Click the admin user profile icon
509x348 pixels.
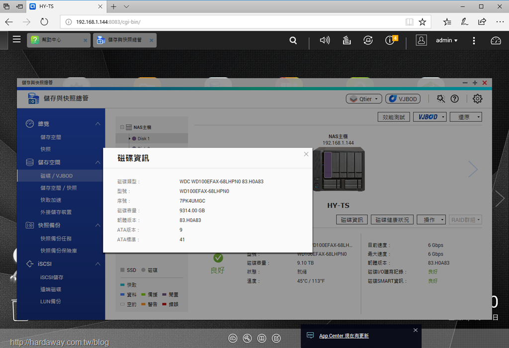(x=422, y=40)
